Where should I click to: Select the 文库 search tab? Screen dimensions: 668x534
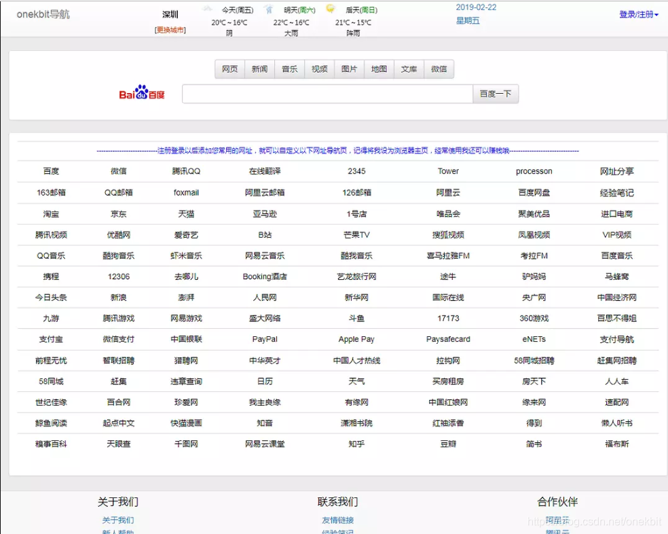coord(409,69)
